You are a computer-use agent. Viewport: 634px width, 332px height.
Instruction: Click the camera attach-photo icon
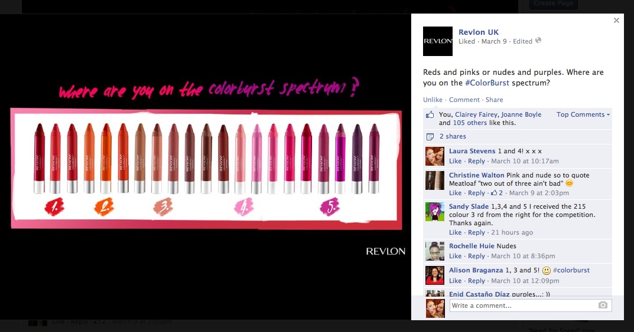[x=603, y=305]
